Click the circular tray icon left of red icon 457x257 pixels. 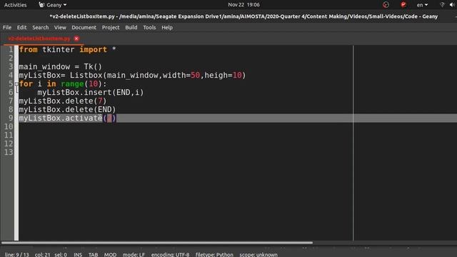point(386,5)
